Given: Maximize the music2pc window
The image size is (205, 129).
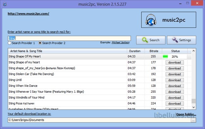Looking at the screenshot, I should coord(188,3).
